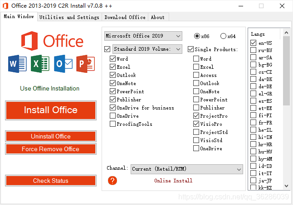The height and width of the screenshot is (205, 293).
Task: Check Access under Single Products
Action: (196, 75)
